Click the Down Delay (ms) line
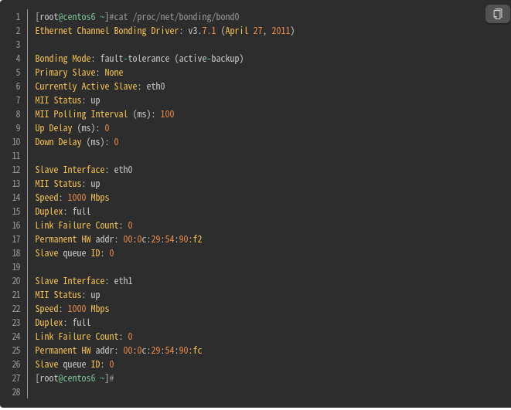The height and width of the screenshot is (410, 511). coord(77,142)
